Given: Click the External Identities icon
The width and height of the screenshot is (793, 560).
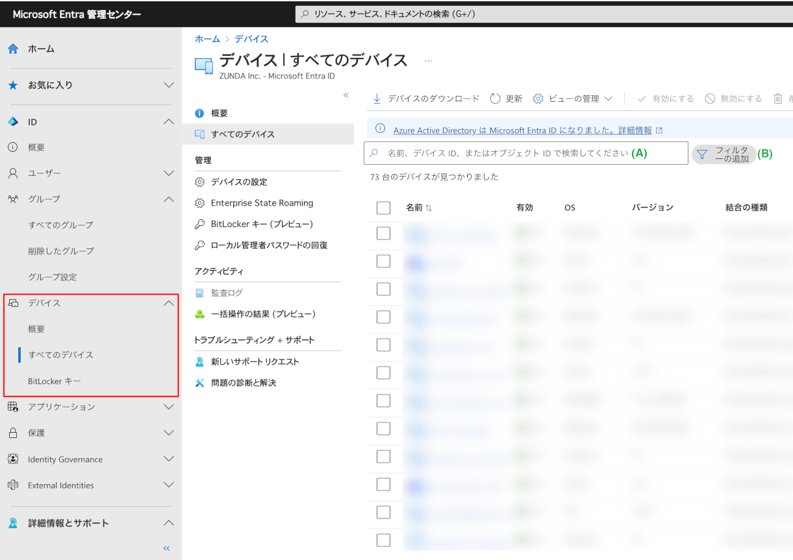Looking at the screenshot, I should 12,485.
